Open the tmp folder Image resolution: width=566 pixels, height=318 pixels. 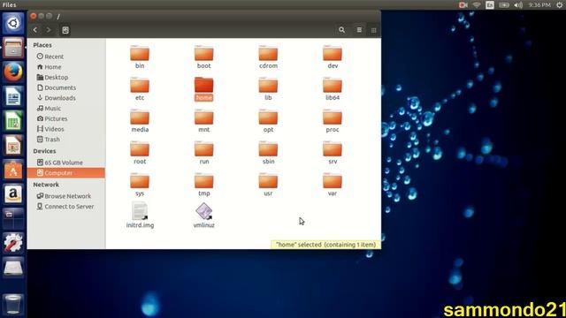(x=204, y=185)
